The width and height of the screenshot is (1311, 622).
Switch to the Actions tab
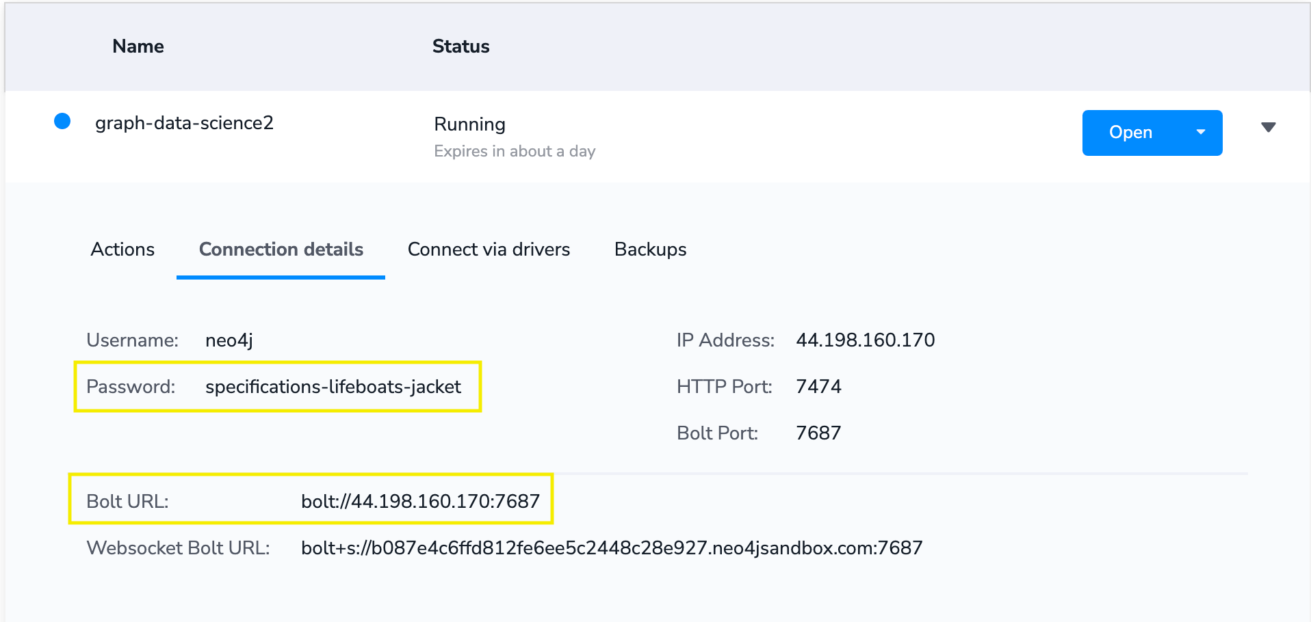click(x=122, y=249)
